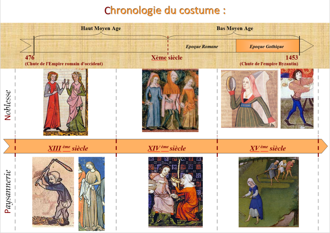Select the image of man in blue hose
330x233 pixels.
click(297, 99)
